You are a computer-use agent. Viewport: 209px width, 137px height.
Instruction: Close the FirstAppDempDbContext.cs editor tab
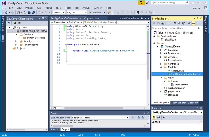tap(85, 18)
